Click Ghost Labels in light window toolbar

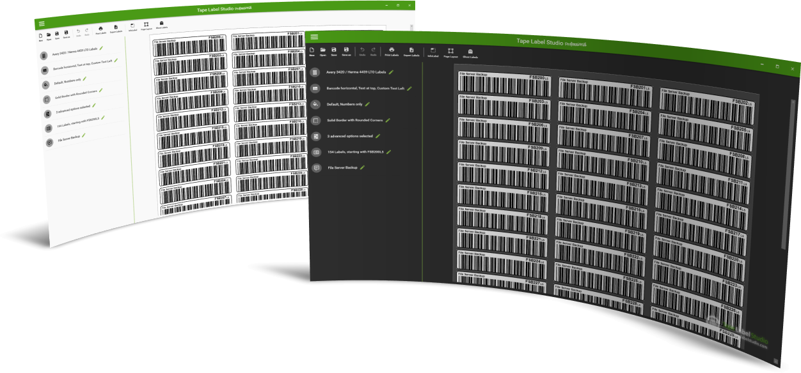(162, 24)
